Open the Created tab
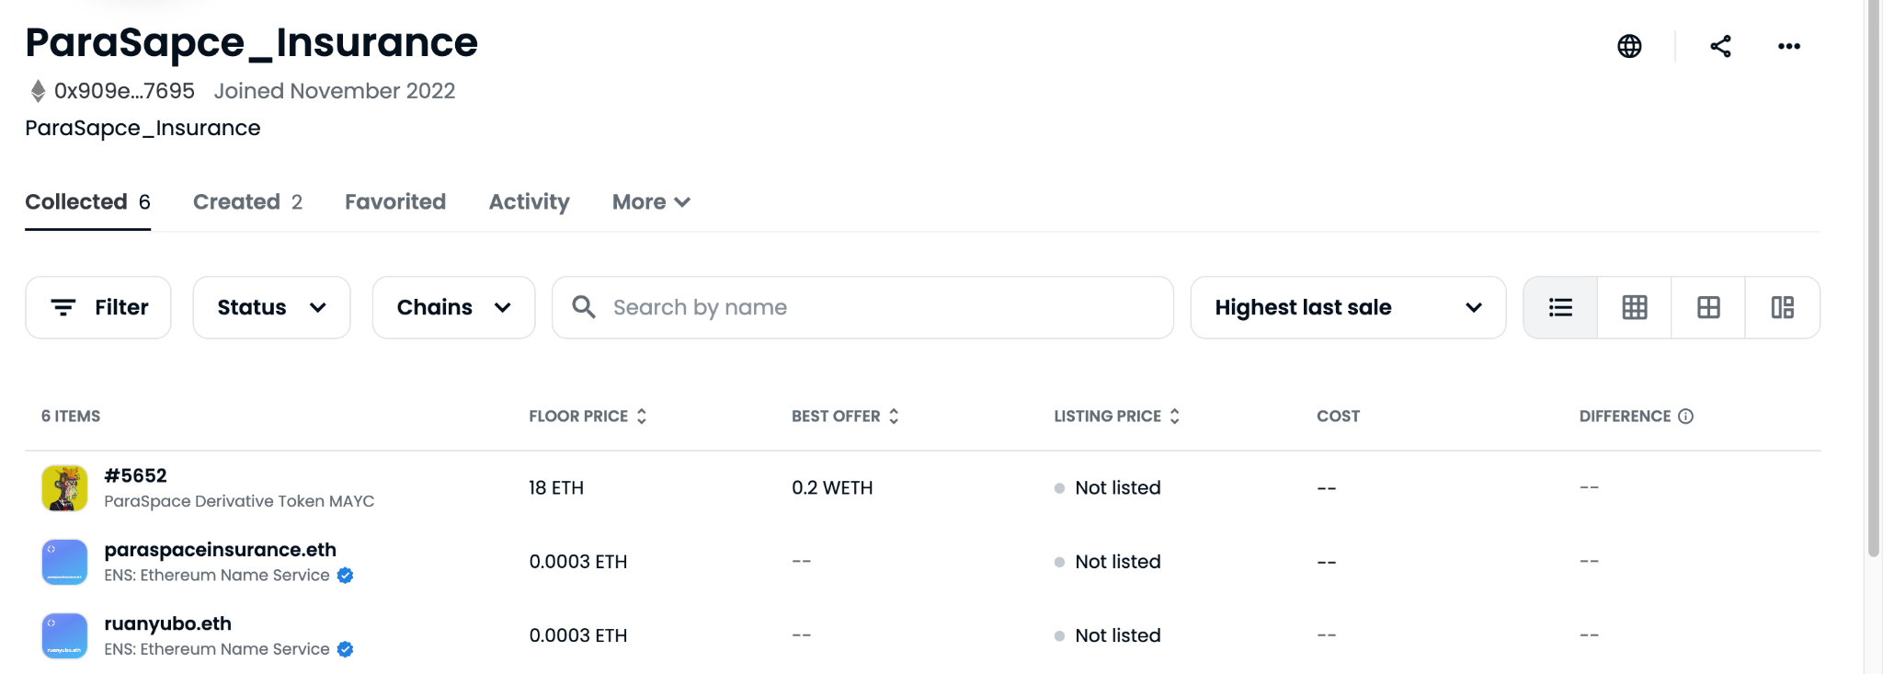The height and width of the screenshot is (674, 1883). coord(247,202)
